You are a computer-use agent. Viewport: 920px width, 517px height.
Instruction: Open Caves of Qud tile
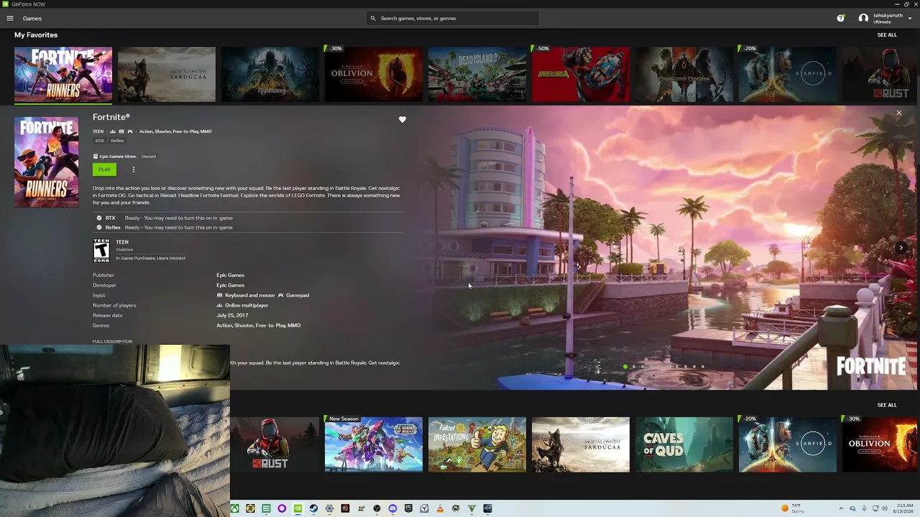(684, 444)
